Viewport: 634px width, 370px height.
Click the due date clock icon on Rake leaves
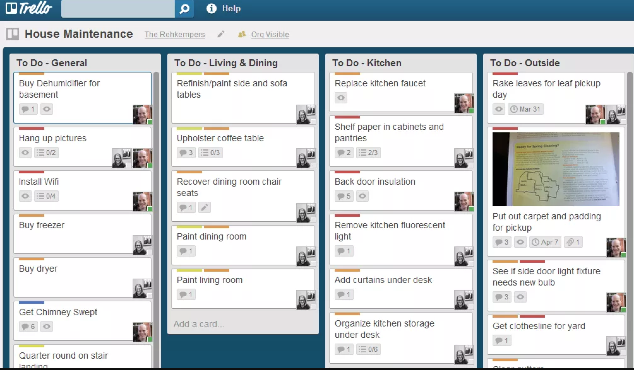click(x=517, y=109)
